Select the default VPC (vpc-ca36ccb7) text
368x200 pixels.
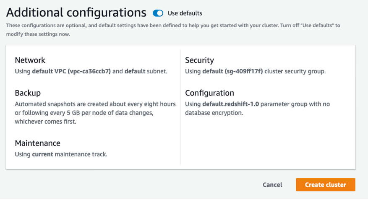[71, 71]
